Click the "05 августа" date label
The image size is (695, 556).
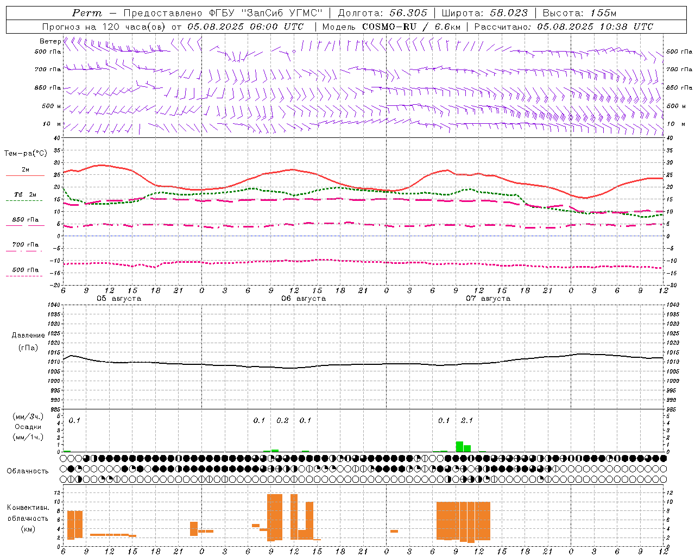tap(119, 299)
